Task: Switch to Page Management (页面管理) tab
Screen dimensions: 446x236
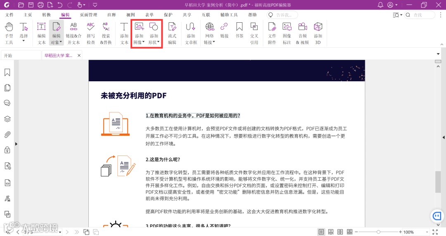Action: click(x=88, y=15)
